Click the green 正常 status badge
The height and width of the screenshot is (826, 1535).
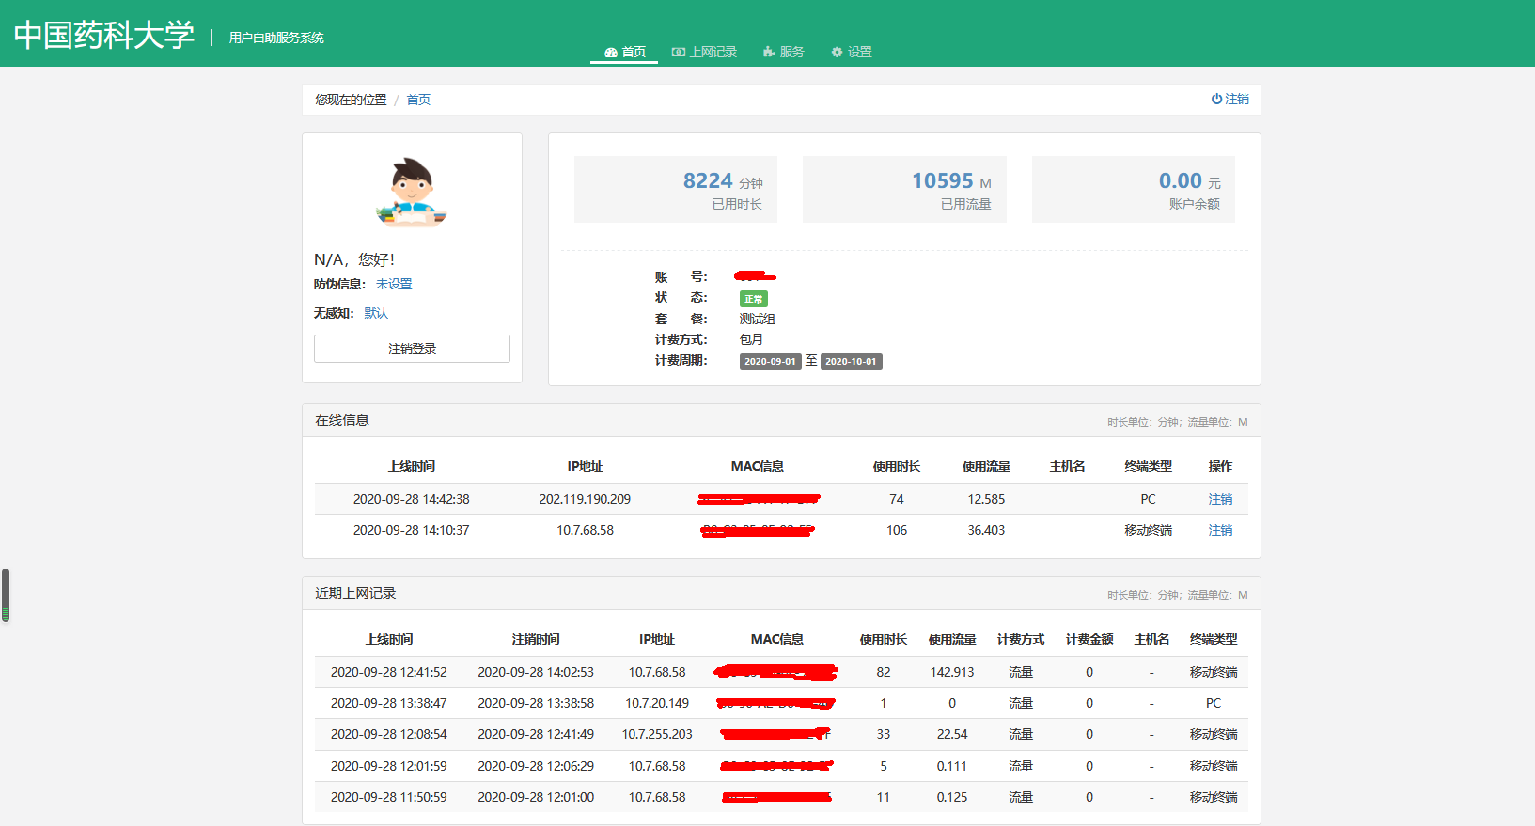pyautogui.click(x=753, y=299)
